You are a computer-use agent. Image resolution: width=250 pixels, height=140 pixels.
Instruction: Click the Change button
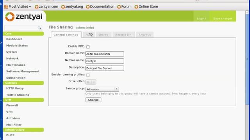tap(93, 100)
